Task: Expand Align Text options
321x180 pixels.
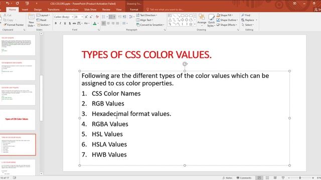Action: tap(144, 20)
